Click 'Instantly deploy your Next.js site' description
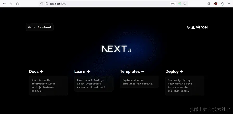The height and width of the screenshot is (114, 233). click(185, 85)
